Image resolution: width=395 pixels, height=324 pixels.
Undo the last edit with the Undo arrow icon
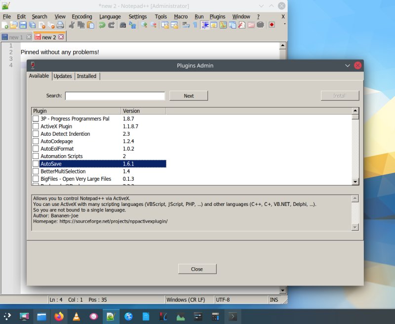pyautogui.click(x=101, y=25)
